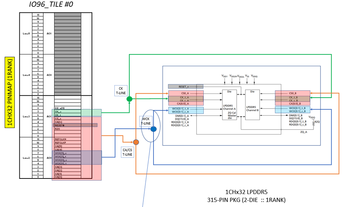The image size is (344, 207).
Task: Click the LPDDR5 Channel A die block
Action: click(x=229, y=105)
